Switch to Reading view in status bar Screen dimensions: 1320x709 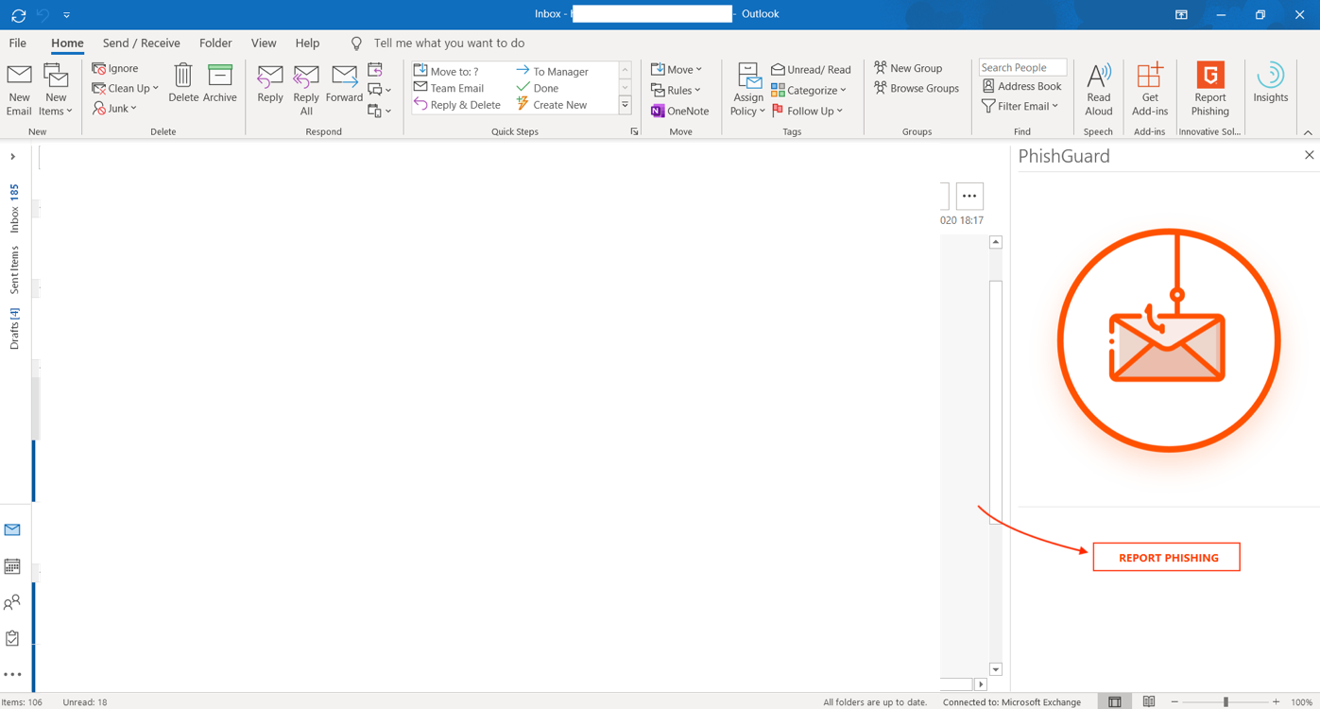click(1149, 701)
